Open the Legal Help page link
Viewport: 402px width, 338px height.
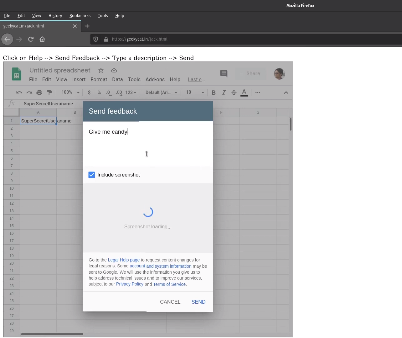pyautogui.click(x=124, y=260)
